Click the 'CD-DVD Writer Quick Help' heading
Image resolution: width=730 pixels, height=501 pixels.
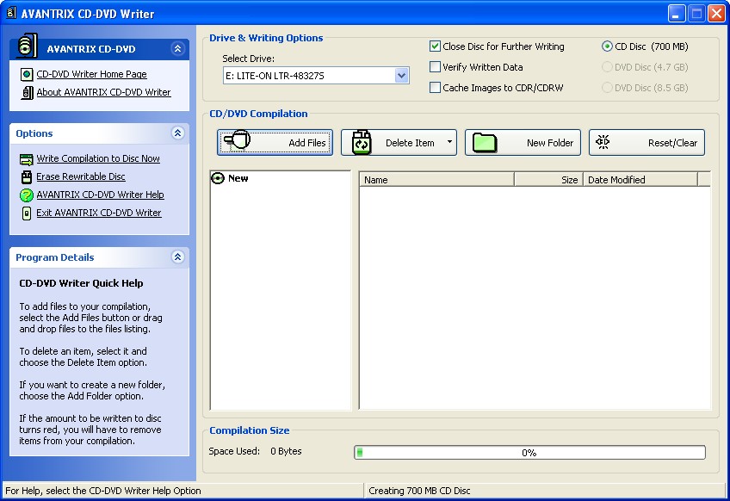coord(81,283)
